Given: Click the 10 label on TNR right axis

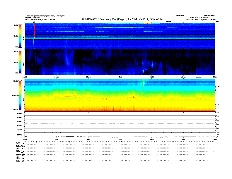Looking at the screenshot, I should click(217, 105).
